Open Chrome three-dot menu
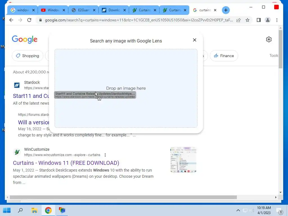Screen dimensions: 288x216 pos(277,20)
